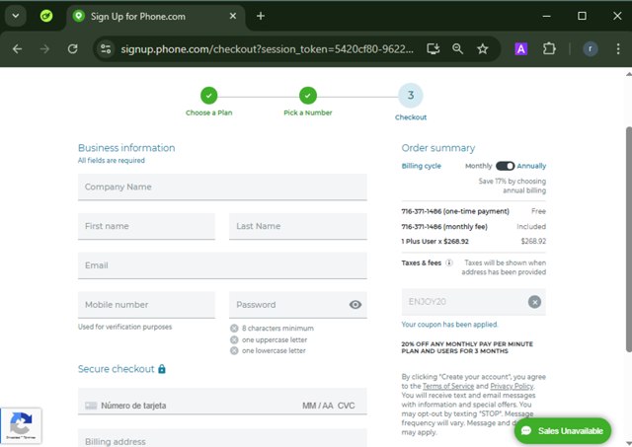Image resolution: width=632 pixels, height=447 pixels.
Task: Click the Last Name field
Action: 298,226
